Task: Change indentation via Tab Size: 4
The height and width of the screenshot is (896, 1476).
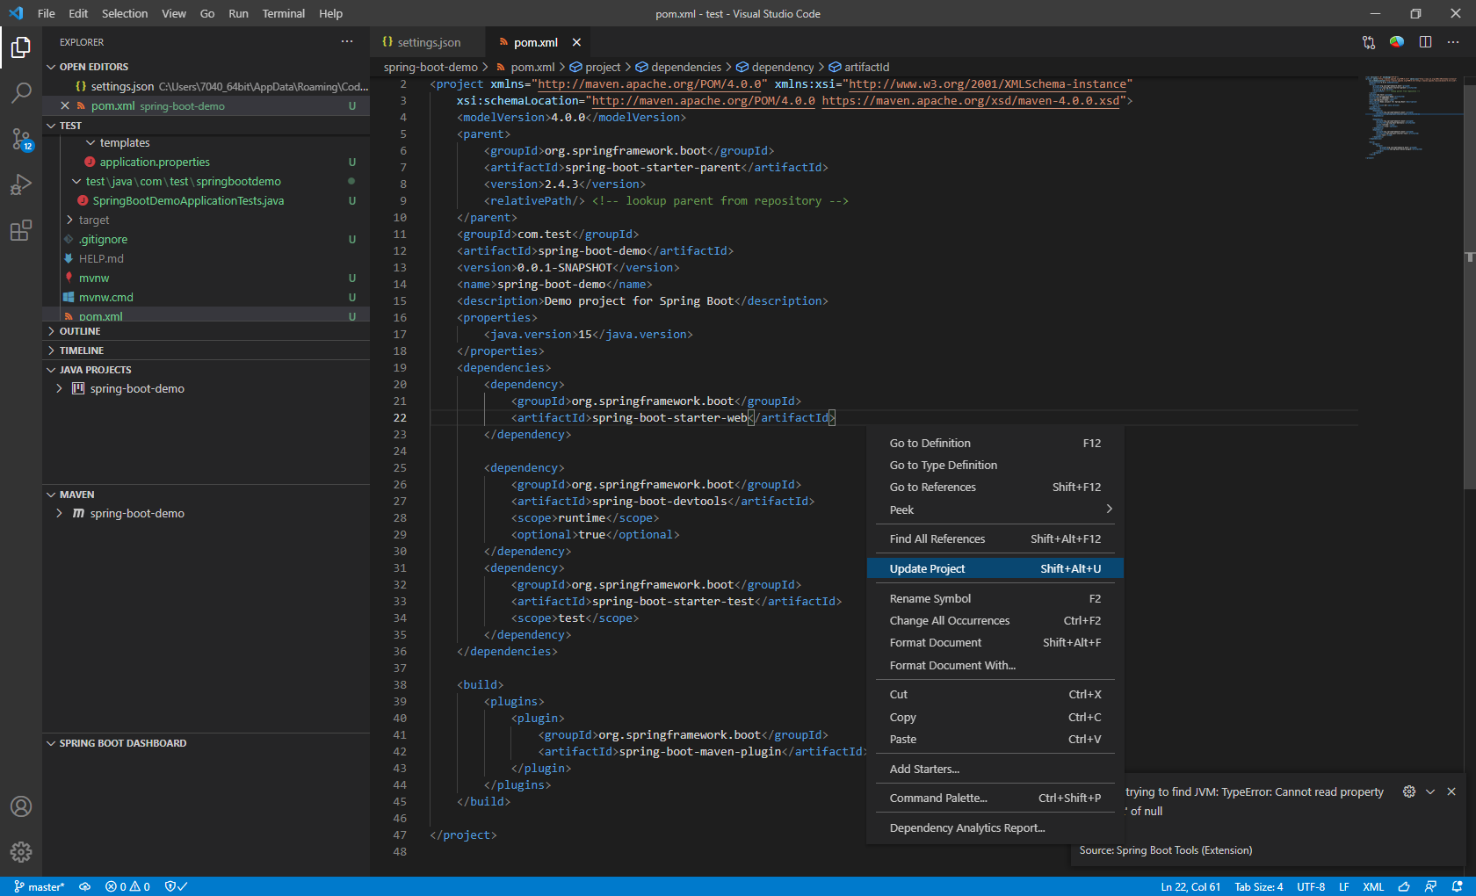Action: (1259, 886)
